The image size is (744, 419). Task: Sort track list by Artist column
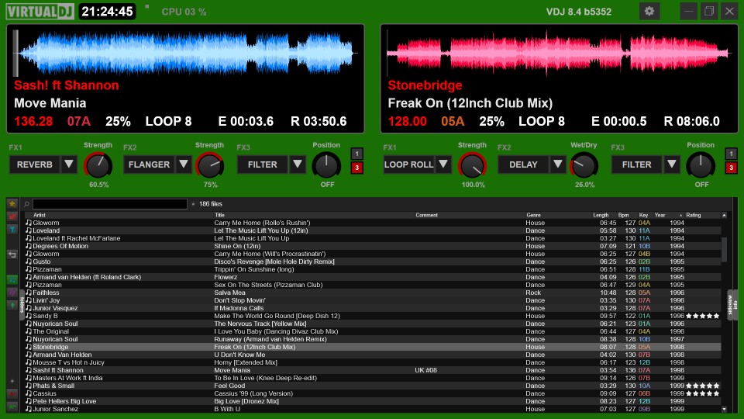[x=40, y=215]
